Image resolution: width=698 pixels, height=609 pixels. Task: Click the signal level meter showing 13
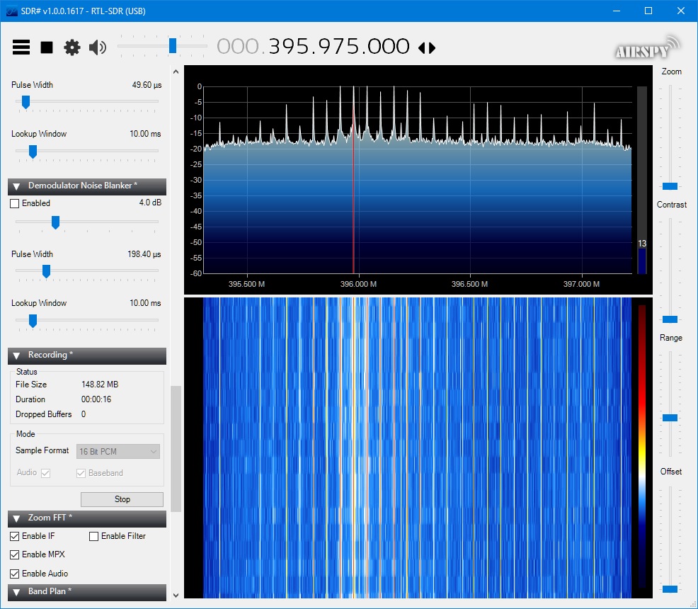pos(642,180)
